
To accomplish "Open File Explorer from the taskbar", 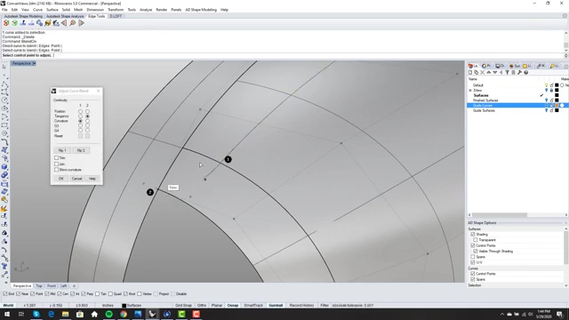I will [65, 314].
